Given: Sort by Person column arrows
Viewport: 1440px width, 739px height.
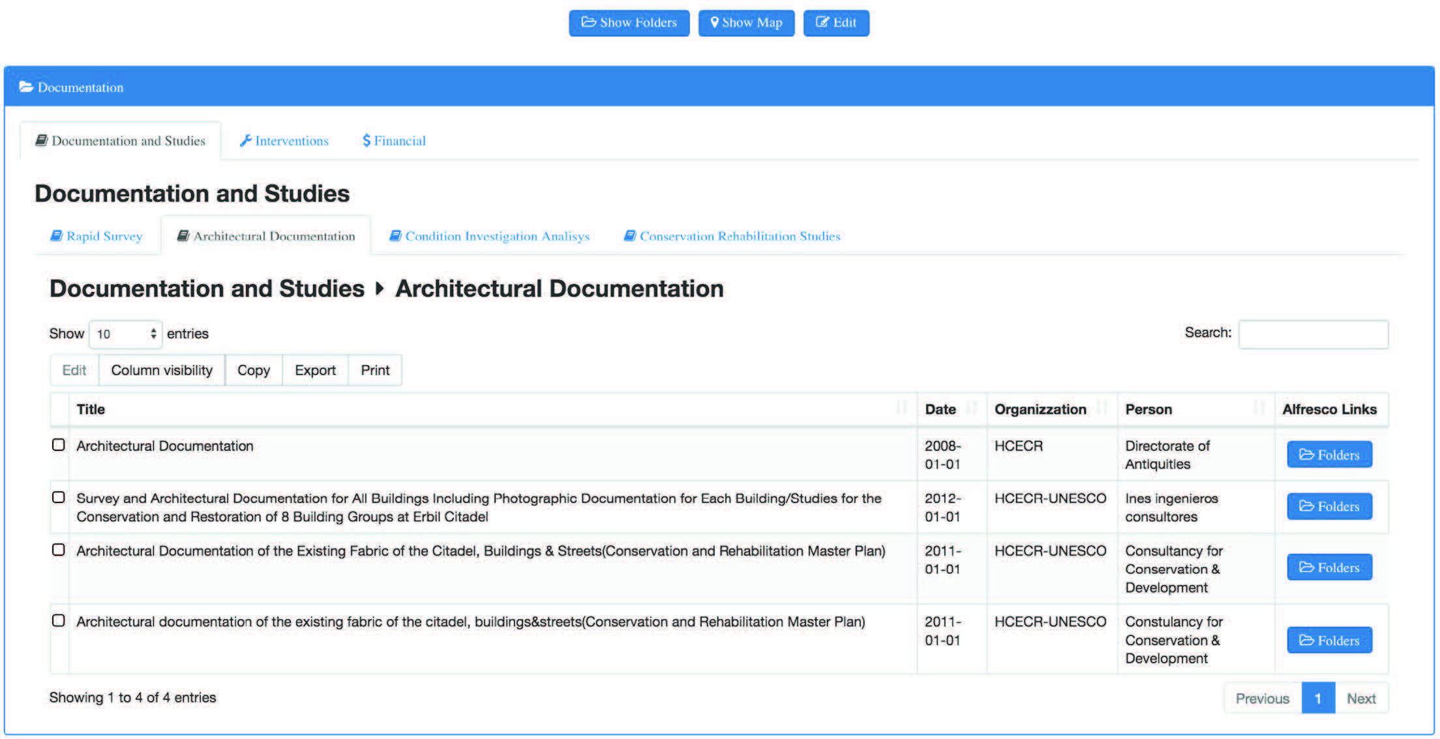Looking at the screenshot, I should [1259, 409].
